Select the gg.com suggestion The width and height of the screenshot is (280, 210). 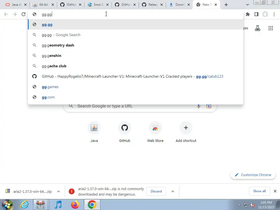[x=136, y=97]
